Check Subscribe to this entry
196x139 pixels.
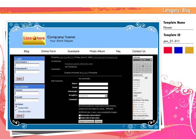pos(80,118)
